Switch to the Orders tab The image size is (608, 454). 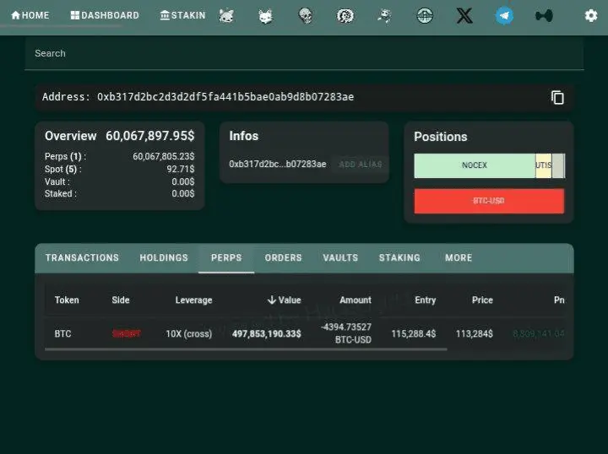point(284,258)
